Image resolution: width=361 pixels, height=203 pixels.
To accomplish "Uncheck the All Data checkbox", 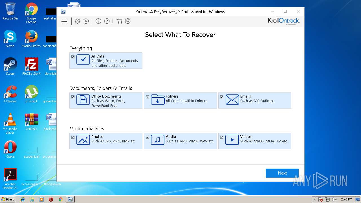I will point(73,57).
